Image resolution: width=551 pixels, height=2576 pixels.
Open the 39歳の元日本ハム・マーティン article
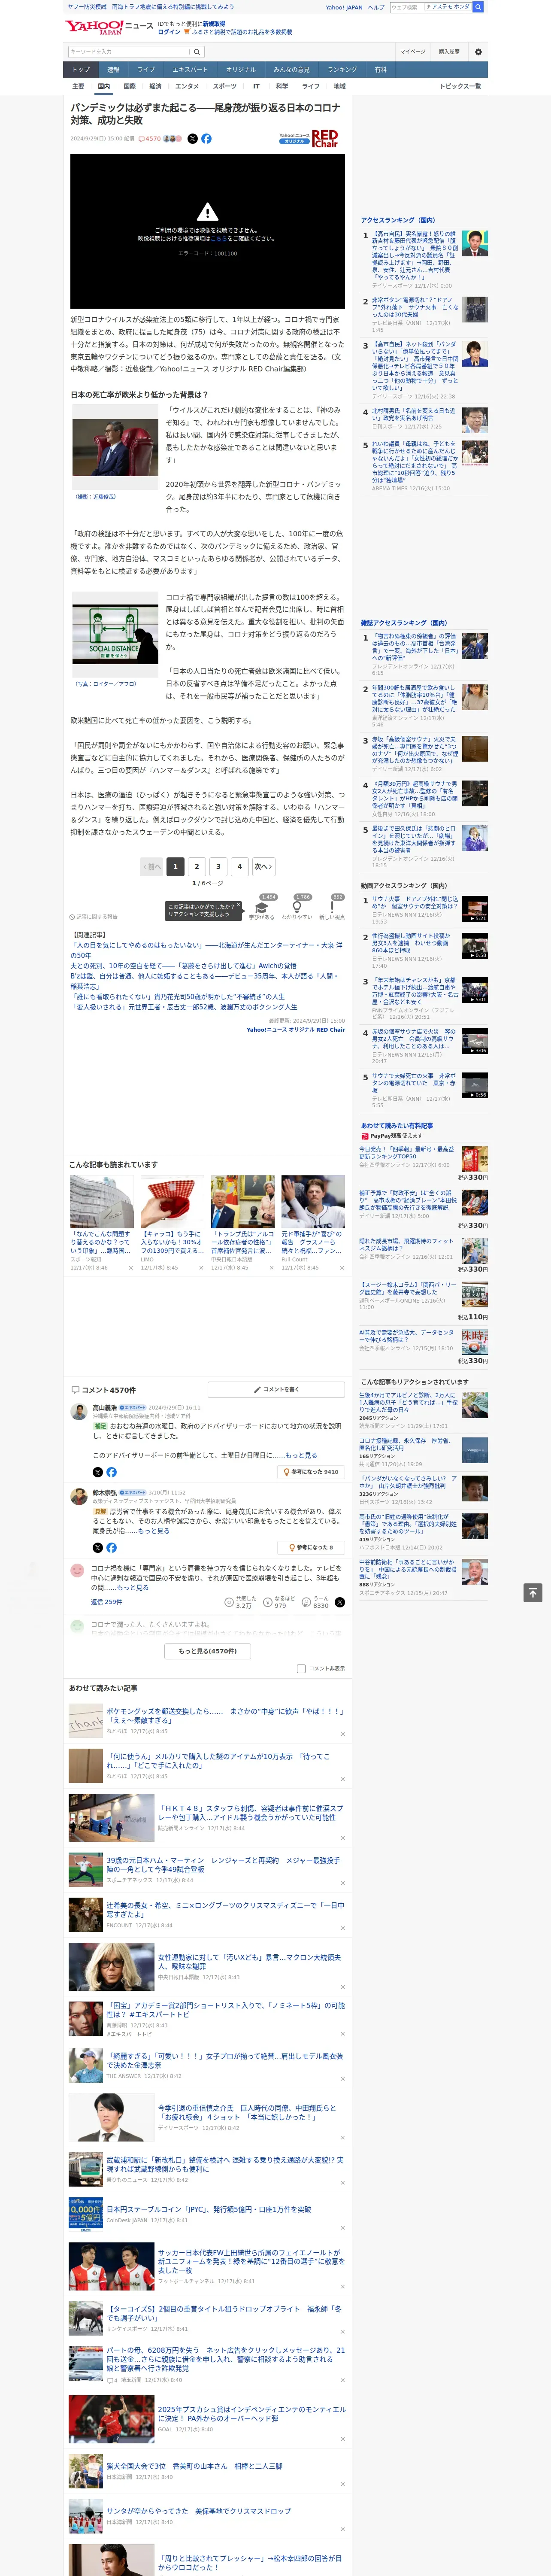pos(223,1865)
